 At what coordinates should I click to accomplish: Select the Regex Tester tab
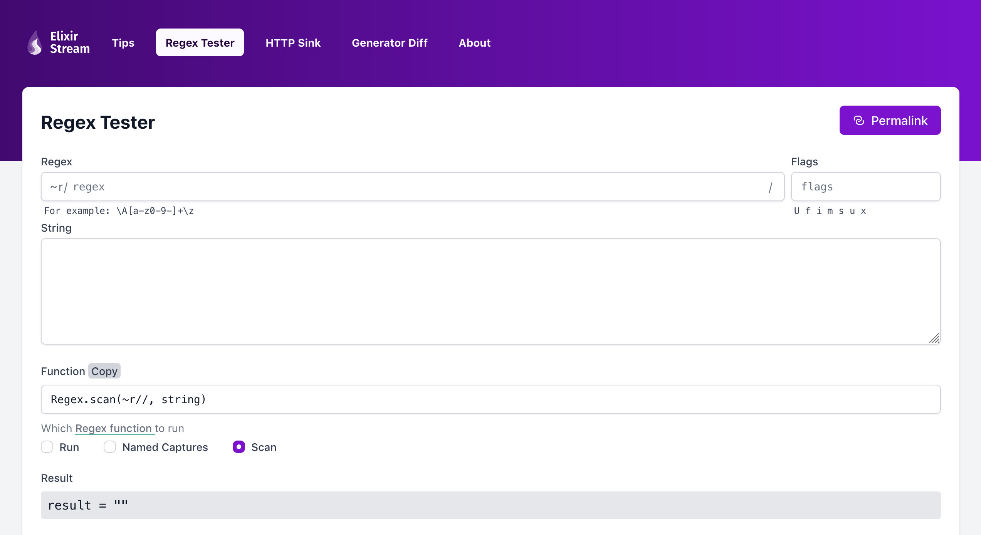(200, 42)
